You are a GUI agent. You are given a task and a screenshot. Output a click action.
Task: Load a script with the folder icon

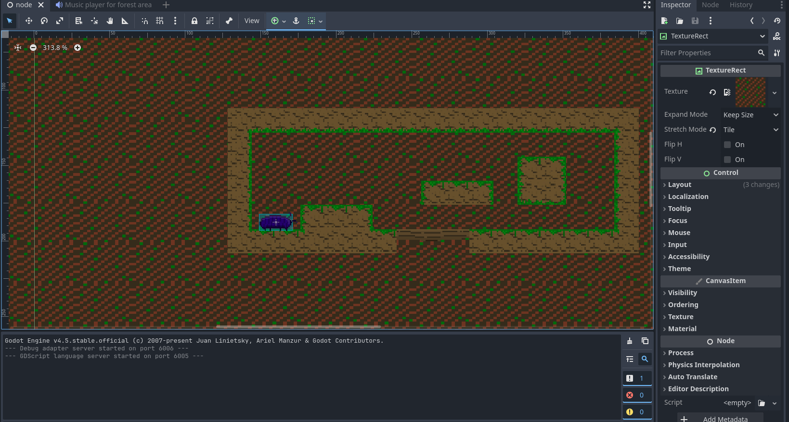coord(762,403)
